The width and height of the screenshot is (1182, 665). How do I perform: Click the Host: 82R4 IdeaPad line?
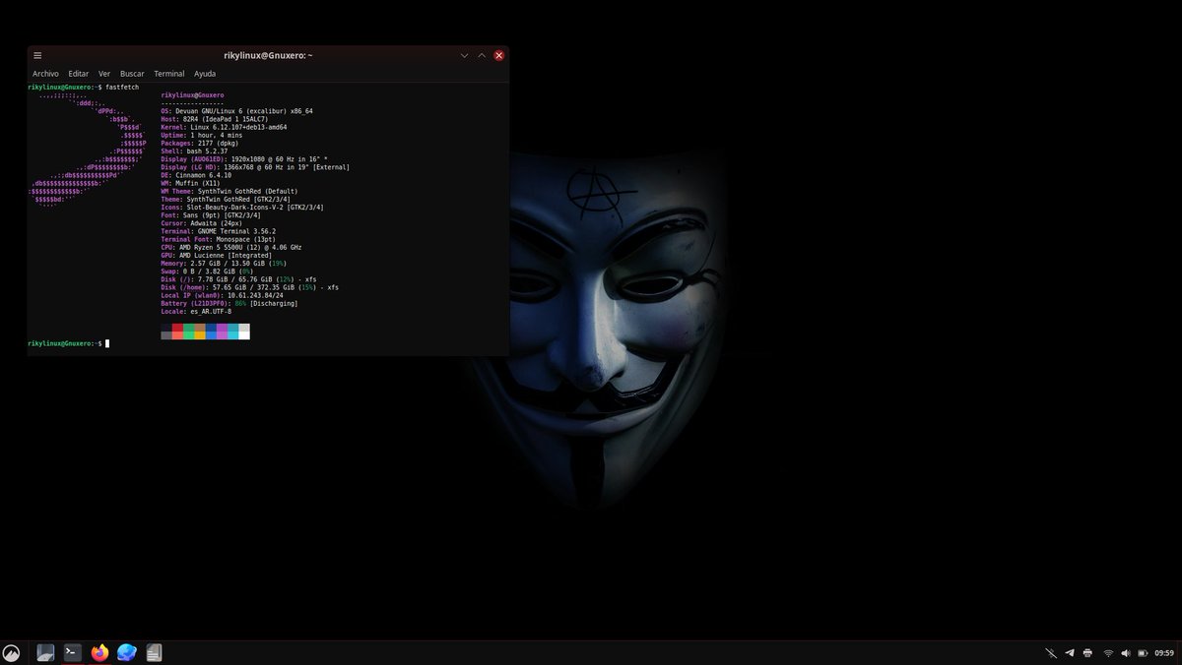point(214,119)
